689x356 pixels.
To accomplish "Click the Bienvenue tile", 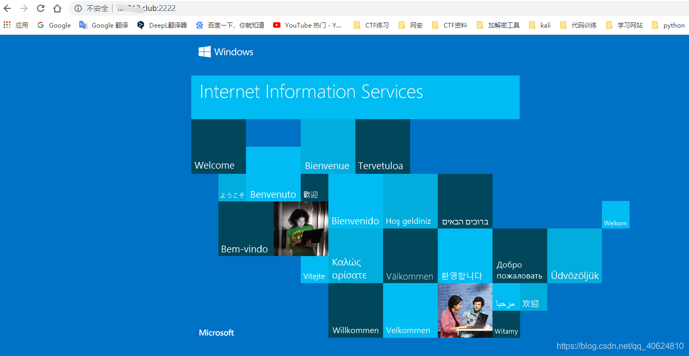I will (328, 146).
